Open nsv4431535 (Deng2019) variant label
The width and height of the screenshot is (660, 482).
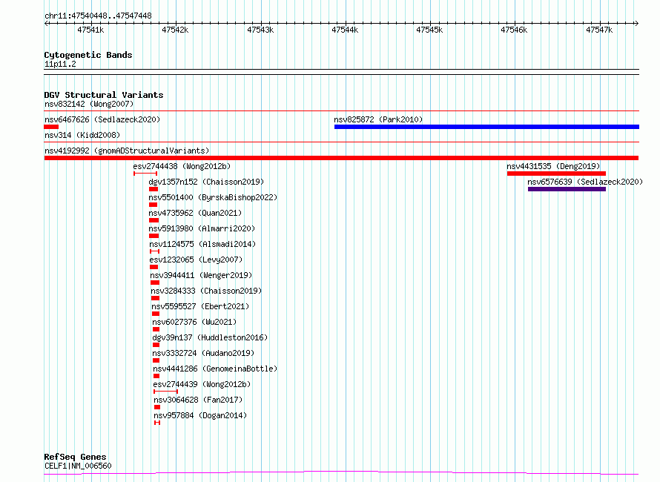(x=553, y=166)
